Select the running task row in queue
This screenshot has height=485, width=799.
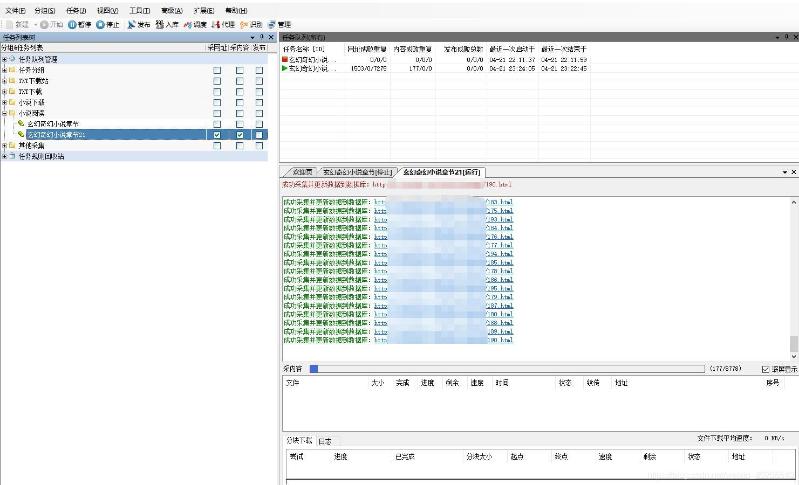tap(435, 68)
